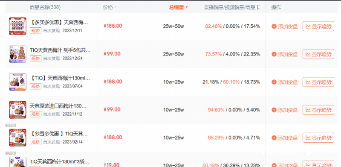
Task: Click the 操作 column header
Action: (276, 7)
